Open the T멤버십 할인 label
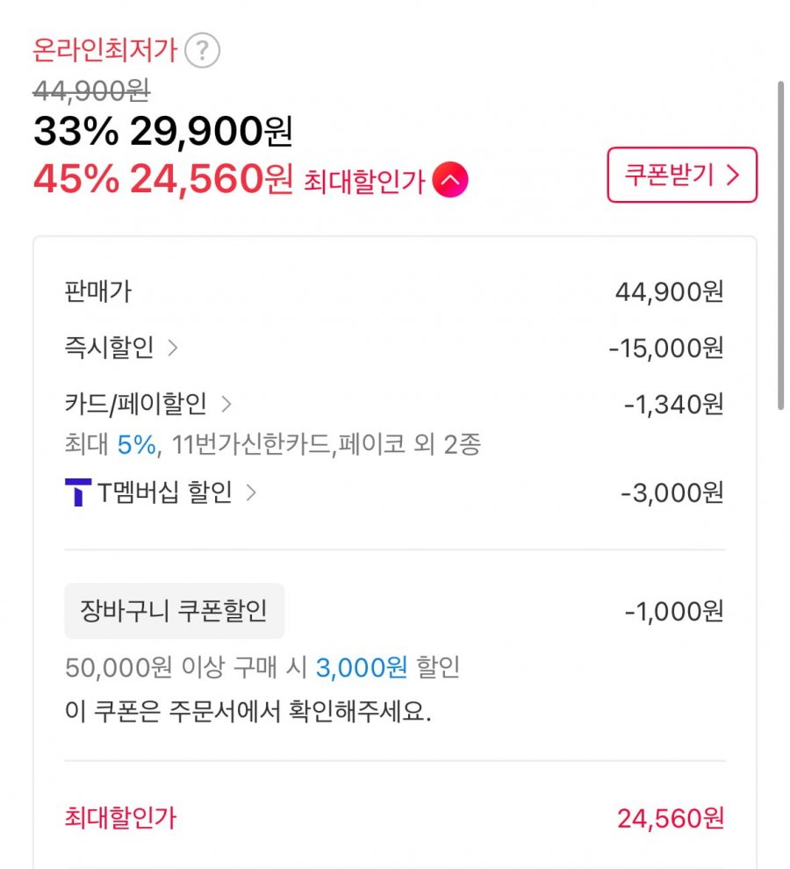The height and width of the screenshot is (869, 790). (x=164, y=492)
